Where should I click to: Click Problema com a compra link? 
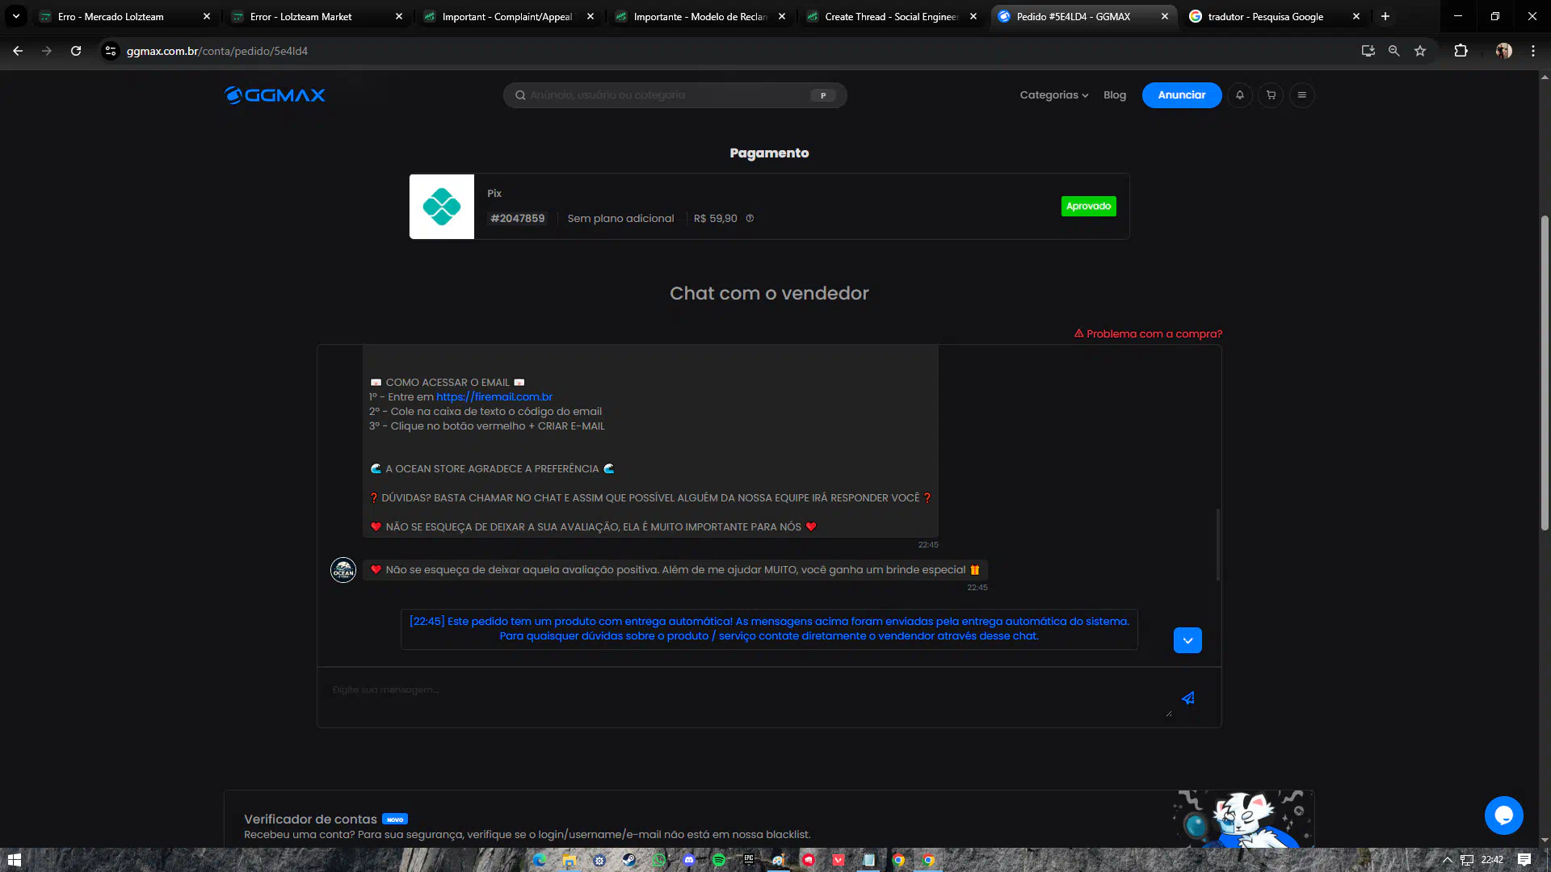coord(1148,334)
